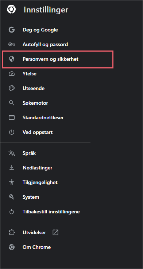
Task: Click the shield icon for Personvern og sikkerhet
Action: click(x=12, y=59)
